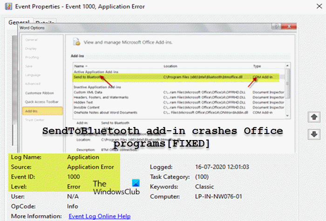The width and height of the screenshot is (326, 221).
Task: Click the Event ID value 1000
Action: pyautogui.click(x=74, y=177)
